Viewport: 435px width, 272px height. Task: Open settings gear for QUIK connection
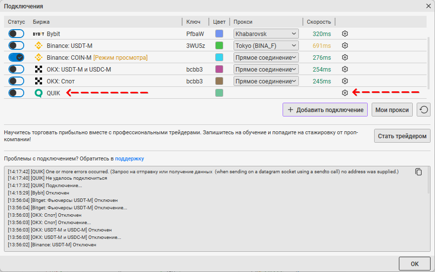(x=345, y=93)
